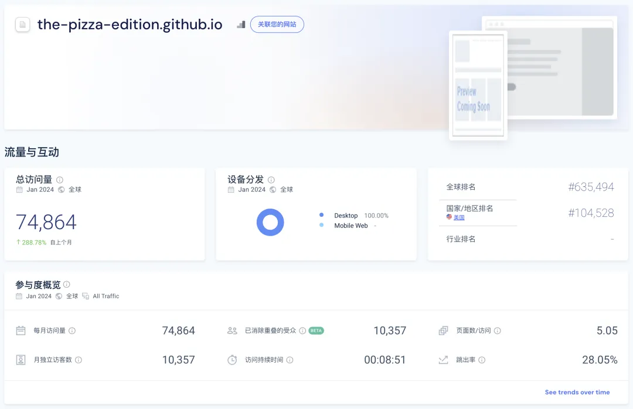Open info icon beside 参与度概览
This screenshot has height=409, width=633.
(x=67, y=285)
